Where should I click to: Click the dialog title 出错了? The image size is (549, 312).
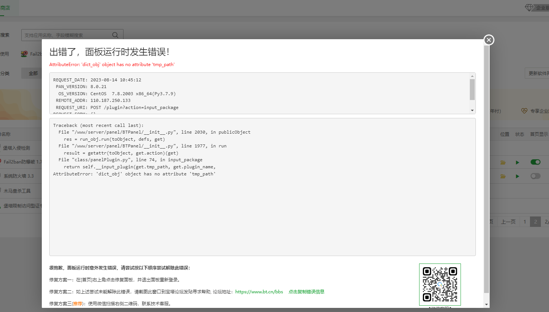[109, 52]
